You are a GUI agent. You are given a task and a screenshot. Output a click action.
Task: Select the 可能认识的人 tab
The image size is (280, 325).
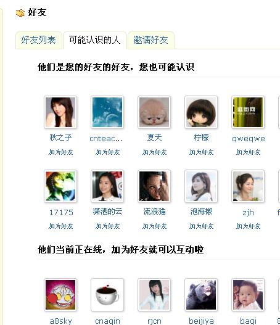point(95,40)
